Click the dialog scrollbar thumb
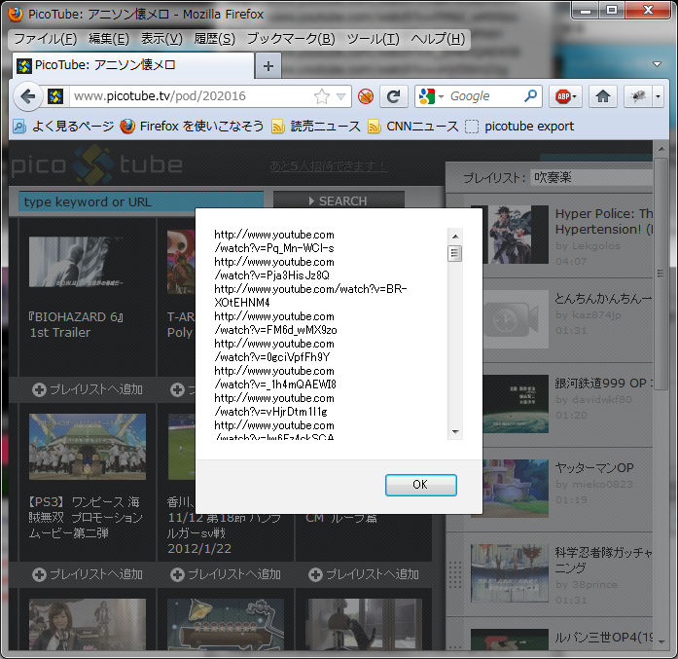 [455, 253]
